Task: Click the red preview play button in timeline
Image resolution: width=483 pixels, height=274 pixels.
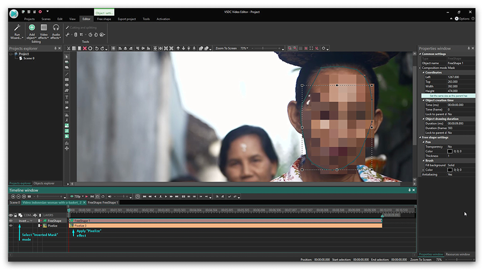Action: 86,196
